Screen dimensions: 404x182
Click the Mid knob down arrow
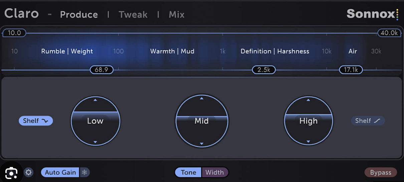point(202,144)
